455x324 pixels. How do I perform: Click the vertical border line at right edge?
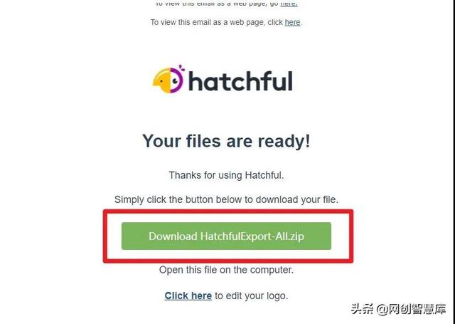tap(453, 162)
